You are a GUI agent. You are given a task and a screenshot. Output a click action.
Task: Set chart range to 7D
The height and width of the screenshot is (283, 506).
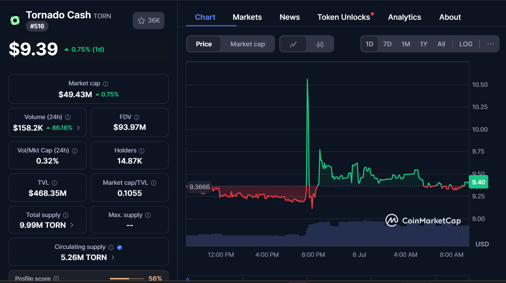(x=387, y=44)
